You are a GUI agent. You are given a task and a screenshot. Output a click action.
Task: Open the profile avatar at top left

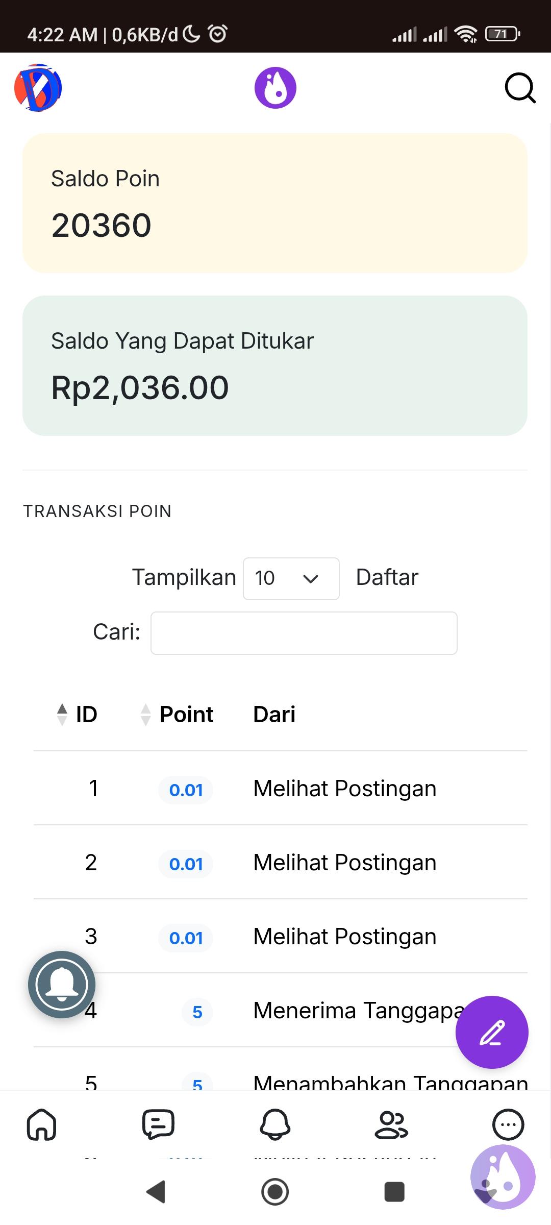(x=38, y=88)
